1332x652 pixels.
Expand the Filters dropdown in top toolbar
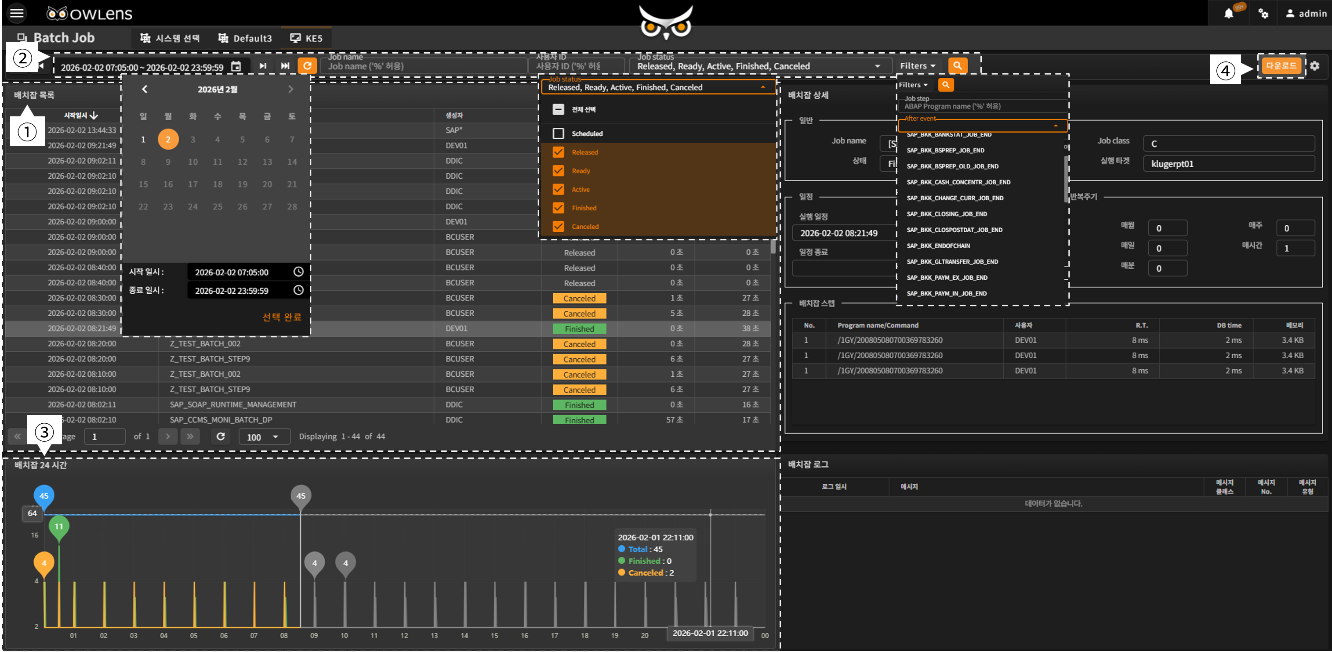pos(918,65)
